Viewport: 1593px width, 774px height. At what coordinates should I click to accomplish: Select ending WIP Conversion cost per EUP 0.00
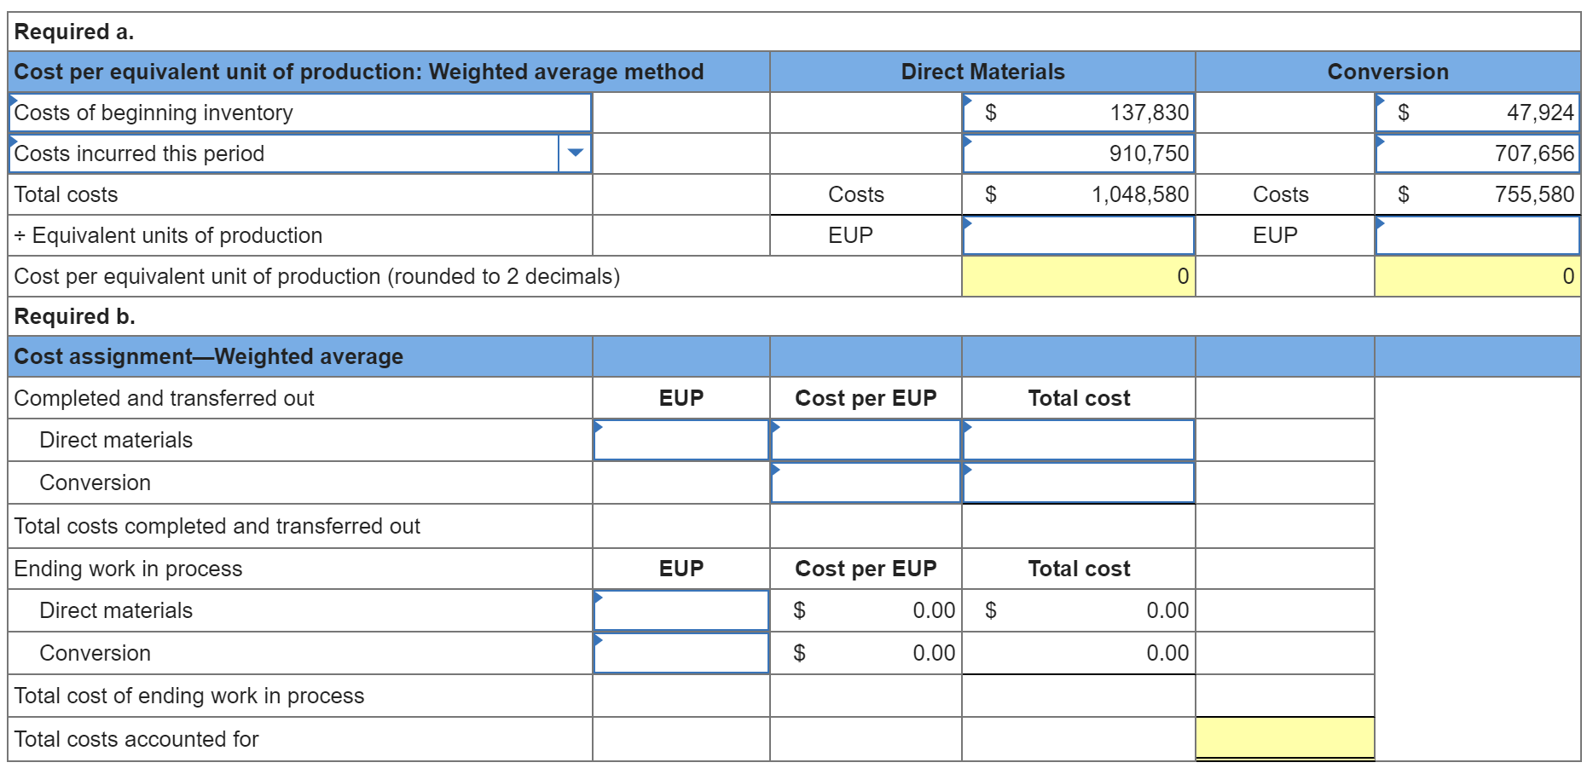coord(934,653)
